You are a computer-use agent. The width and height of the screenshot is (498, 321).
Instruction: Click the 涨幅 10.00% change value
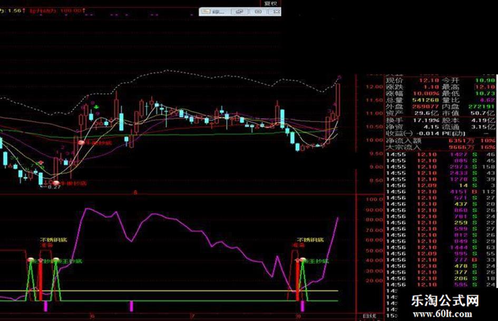coord(426,93)
